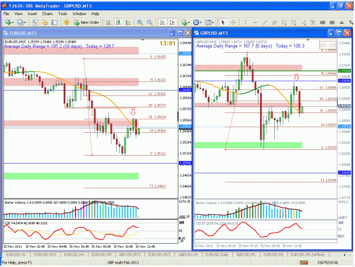The height and width of the screenshot is (267, 355).
Task: Toggle Chart Shift
Action: coord(172,22)
